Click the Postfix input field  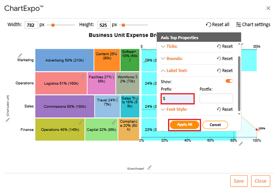216,98
